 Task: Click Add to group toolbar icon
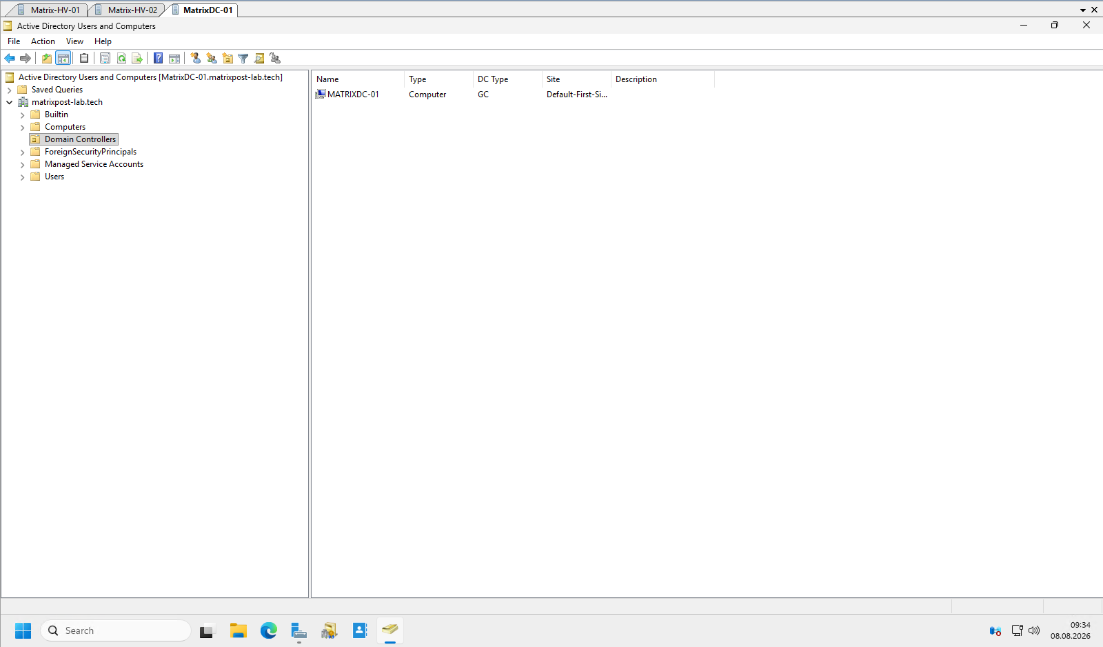click(x=275, y=59)
